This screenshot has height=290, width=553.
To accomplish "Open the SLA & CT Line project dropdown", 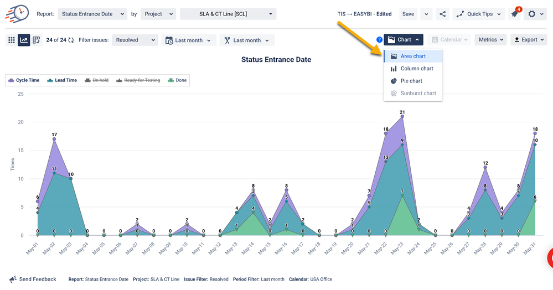I will coord(228,14).
